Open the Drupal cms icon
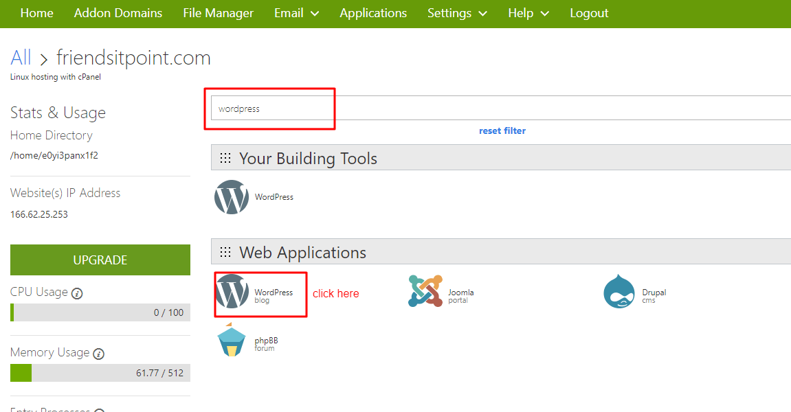 (x=619, y=291)
